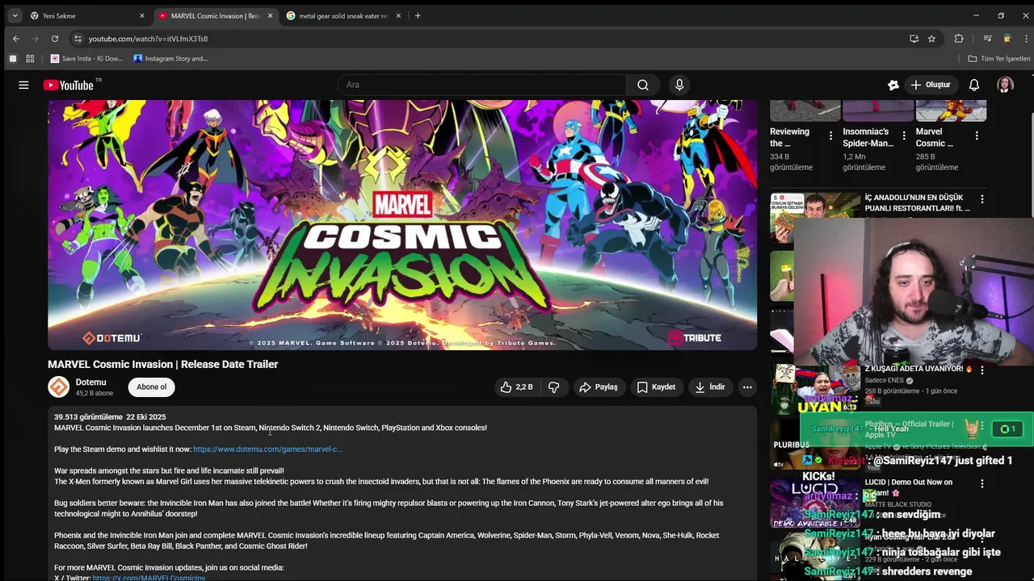Screen dimensions: 1034x581
Task: Open YouTube notifications bell
Action: 974,85
